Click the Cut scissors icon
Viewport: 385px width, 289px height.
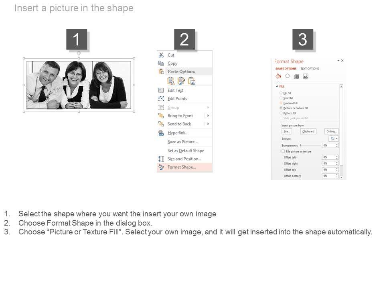(161, 55)
